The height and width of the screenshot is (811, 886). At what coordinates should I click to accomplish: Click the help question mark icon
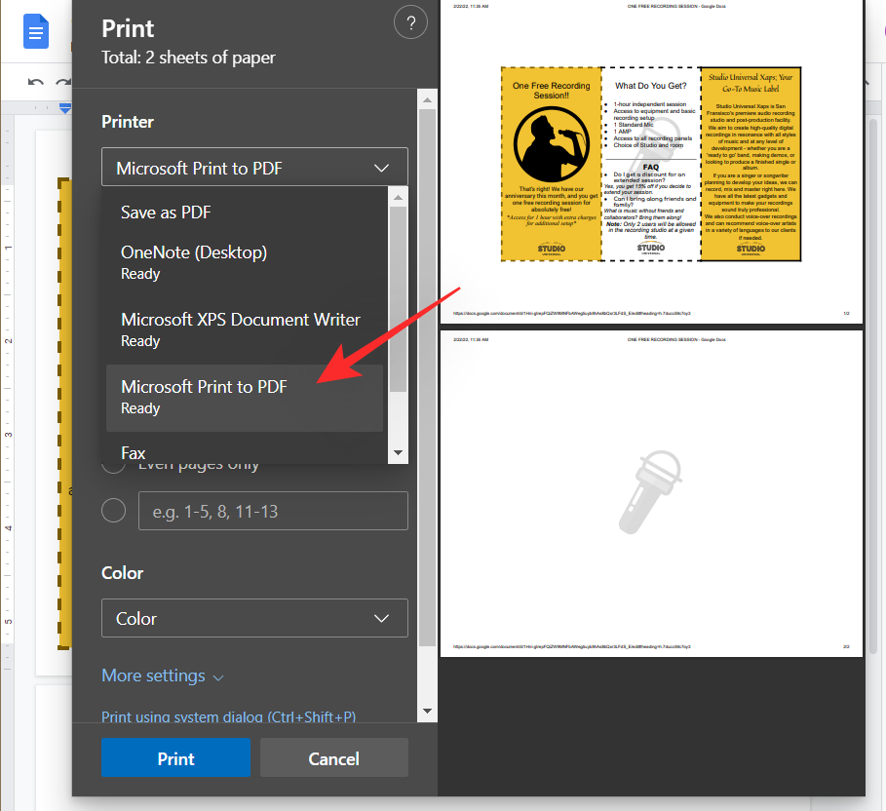410,23
